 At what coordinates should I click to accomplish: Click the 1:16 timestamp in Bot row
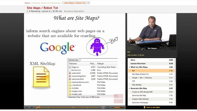pos(171,71)
